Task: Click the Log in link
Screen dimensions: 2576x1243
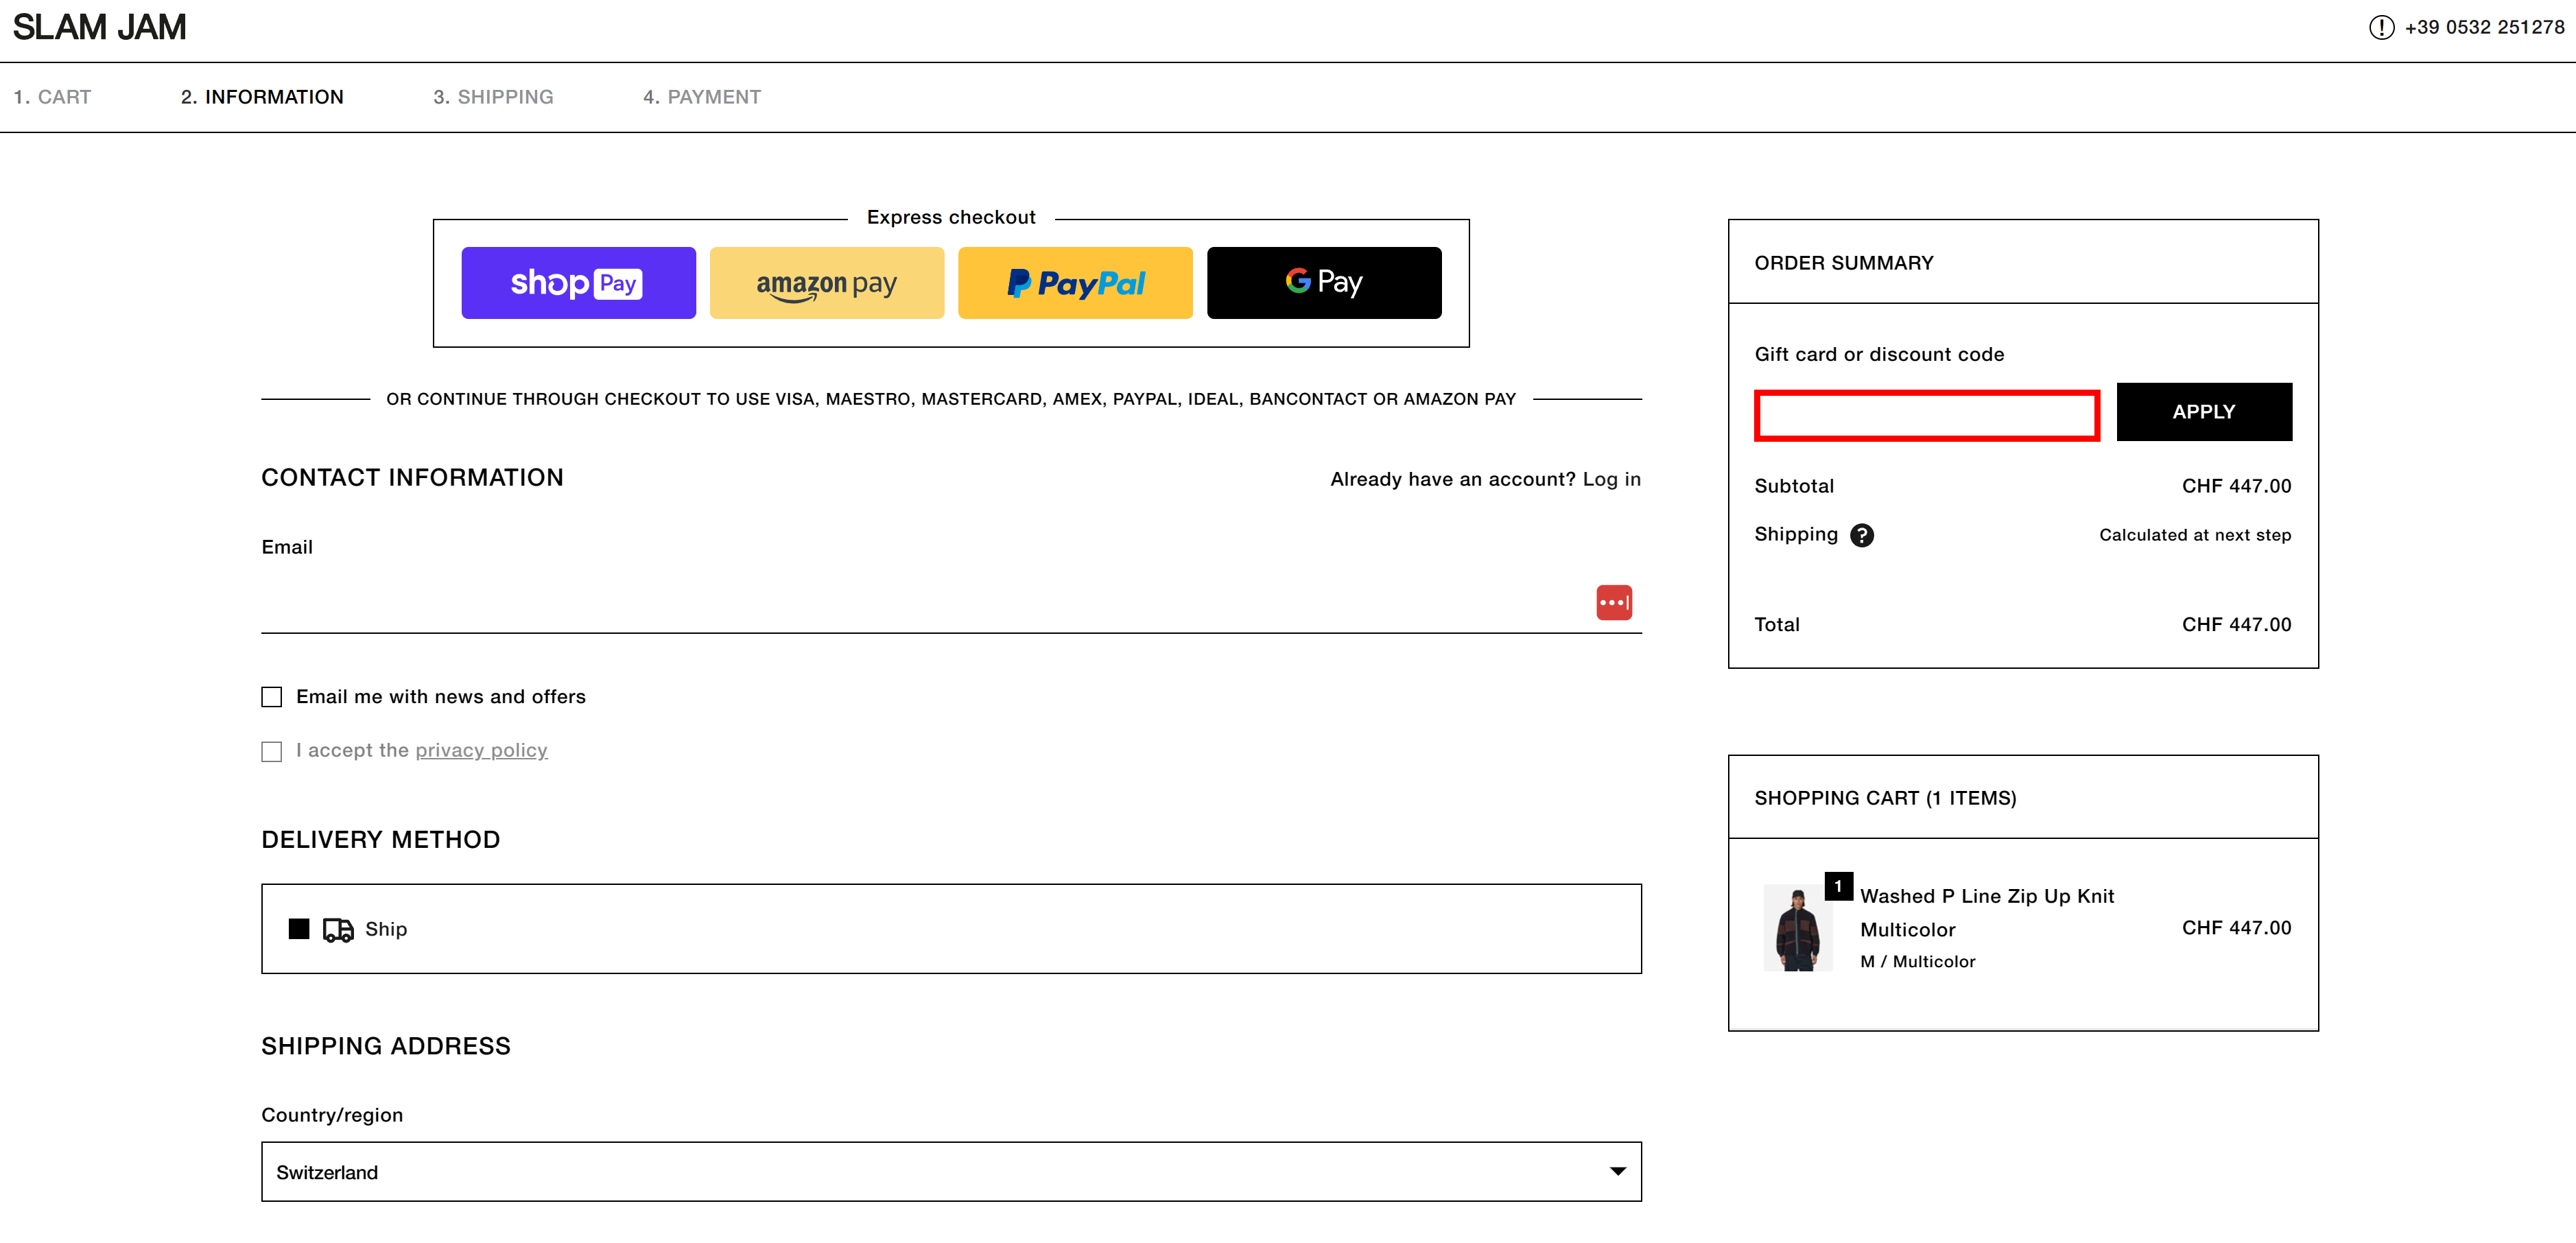Action: click(x=1611, y=479)
